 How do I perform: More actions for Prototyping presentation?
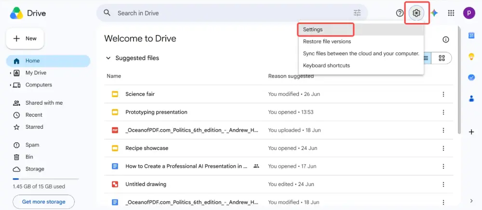tap(443, 112)
